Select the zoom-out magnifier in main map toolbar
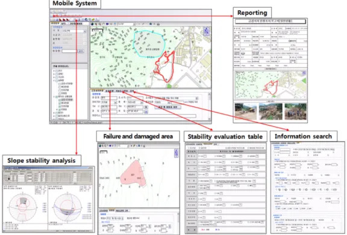Screen dimensions: 347x235 [x=99, y=24]
